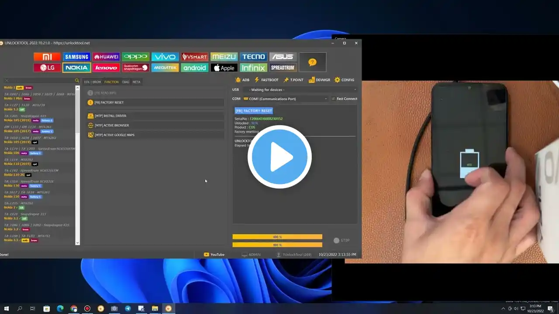This screenshot has width=559, height=314.
Task: Run [FB] FACTORY RESET
Action: pos(155,102)
